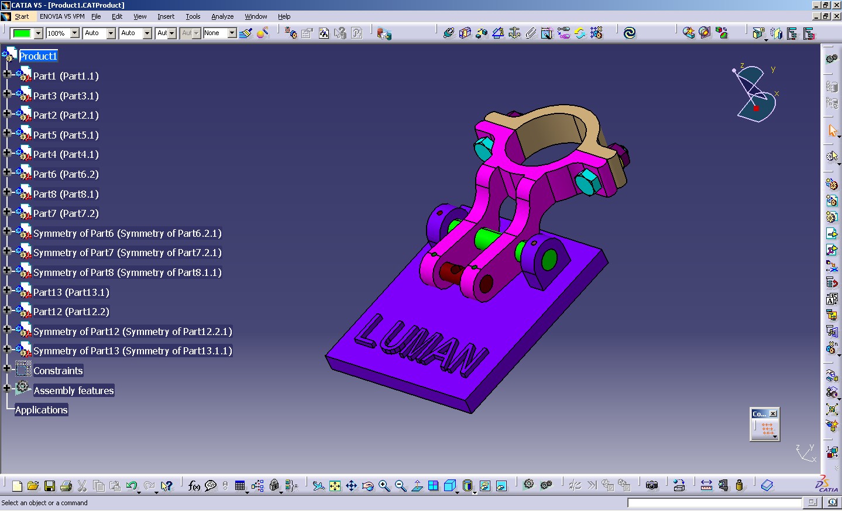The height and width of the screenshot is (511, 842).
Task: Open the None layer dropdown
Action: [x=232, y=33]
